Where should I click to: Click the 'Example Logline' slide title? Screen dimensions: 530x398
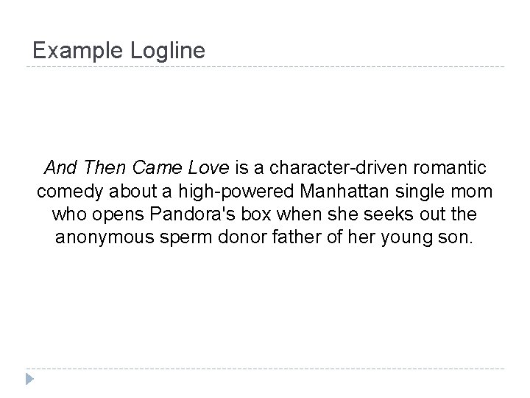[x=119, y=51]
